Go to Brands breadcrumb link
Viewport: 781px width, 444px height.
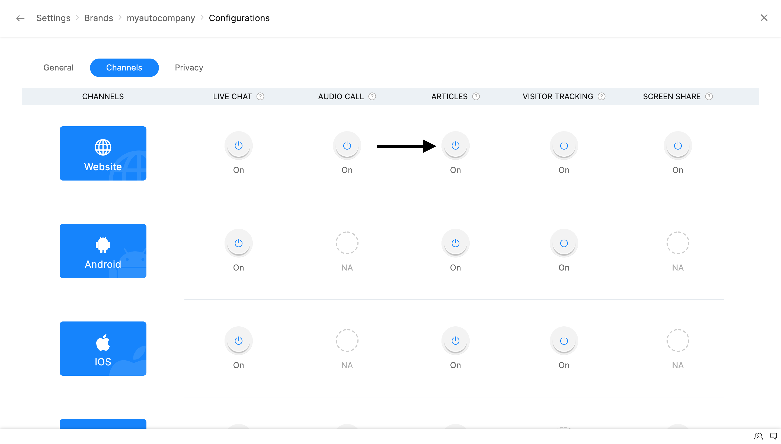coord(98,18)
